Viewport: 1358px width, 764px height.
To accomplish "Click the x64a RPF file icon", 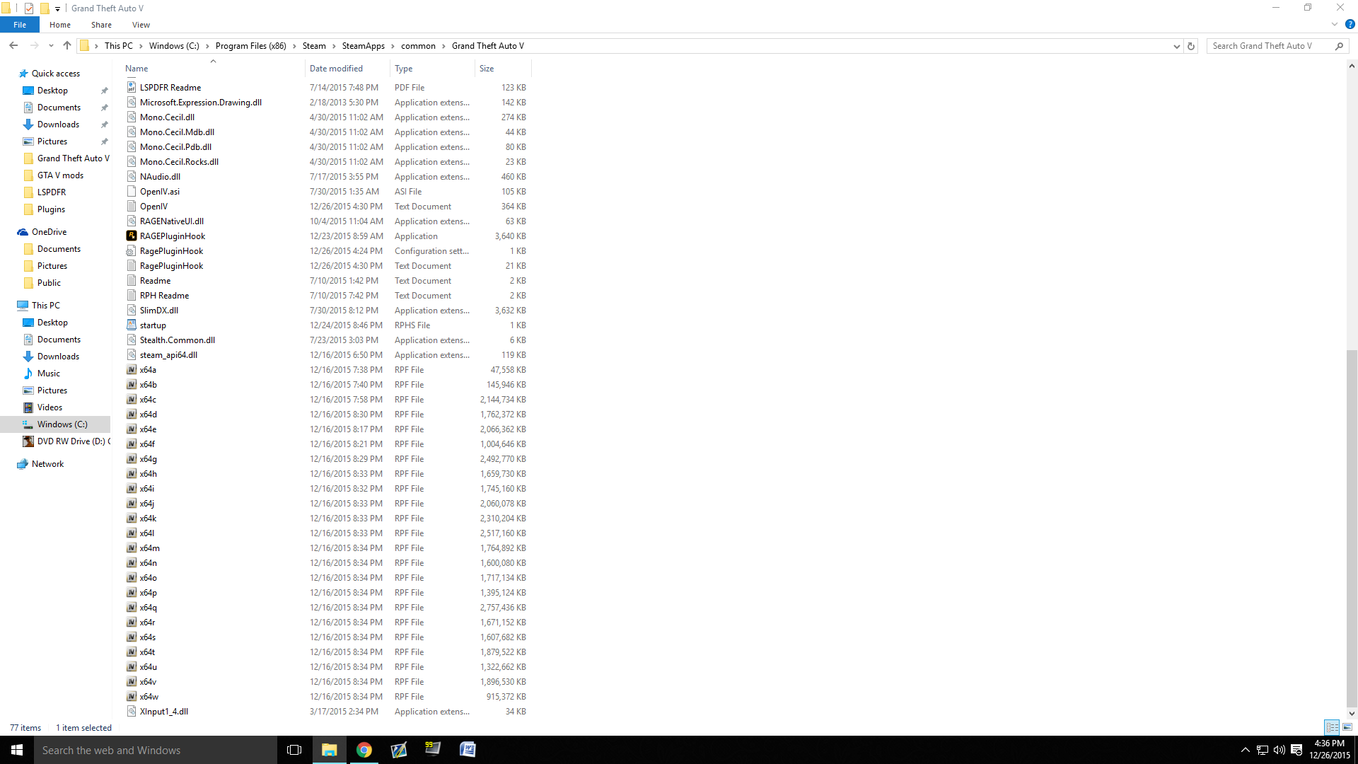I will [x=132, y=370].
